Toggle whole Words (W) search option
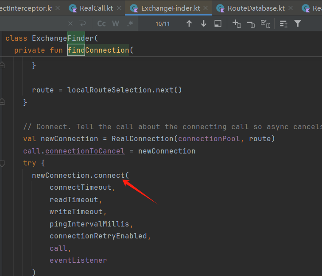Screen dimensions: 322x276 116,23
